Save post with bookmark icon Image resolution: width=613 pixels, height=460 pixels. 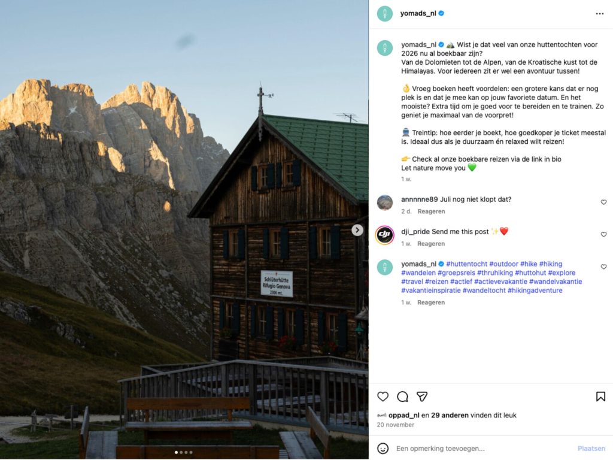click(600, 397)
